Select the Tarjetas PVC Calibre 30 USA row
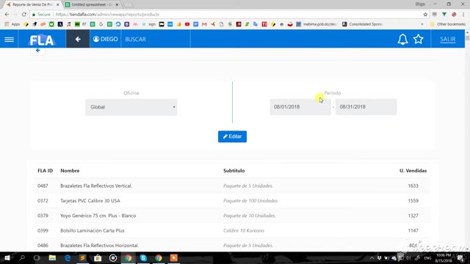The height and width of the screenshot is (264, 470). (x=232, y=201)
